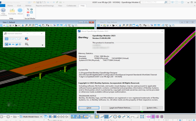Image resolution: width=196 pixels, height=121 pixels.
Task: Toggle view 8 button in bottom bar
Action: pos(67,117)
